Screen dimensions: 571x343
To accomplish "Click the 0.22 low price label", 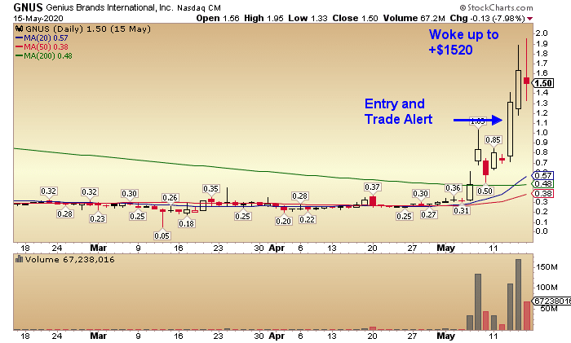I will pos(307,219).
